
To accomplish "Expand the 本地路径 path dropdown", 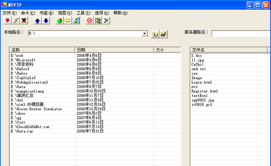I will click(145, 33).
